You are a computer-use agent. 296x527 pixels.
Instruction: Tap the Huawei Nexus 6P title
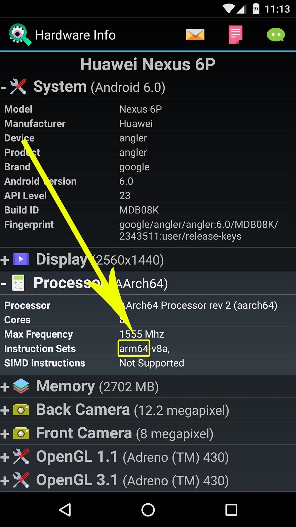pos(148,64)
